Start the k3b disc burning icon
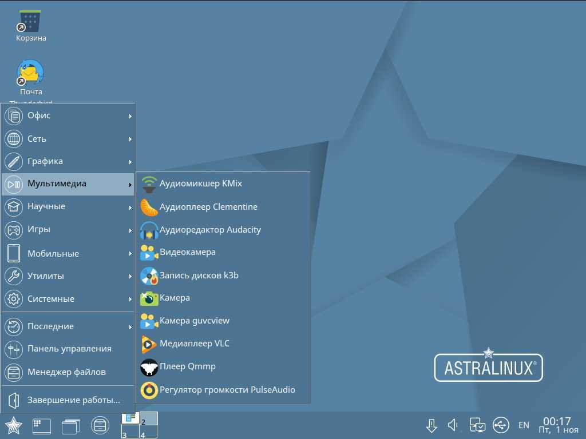Screen dimensions: 586x439 tap(149, 276)
